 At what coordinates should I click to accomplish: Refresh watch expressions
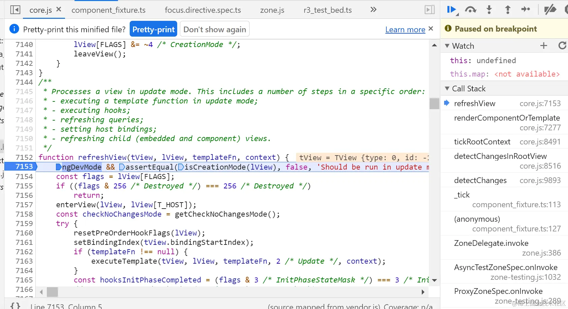(x=562, y=46)
